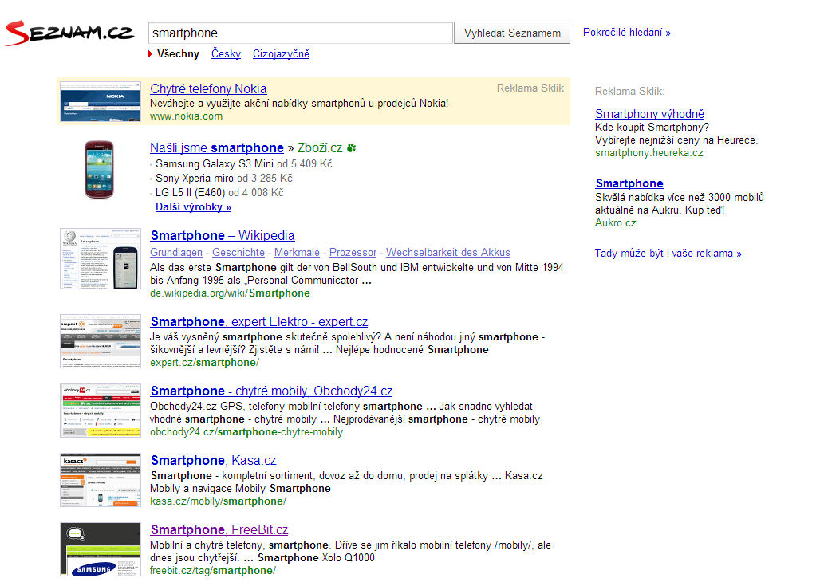Screen dimensions: 816x586
Task: Visit de.wikipedia.org/wiki/Smartphone URL
Action: click(x=230, y=293)
